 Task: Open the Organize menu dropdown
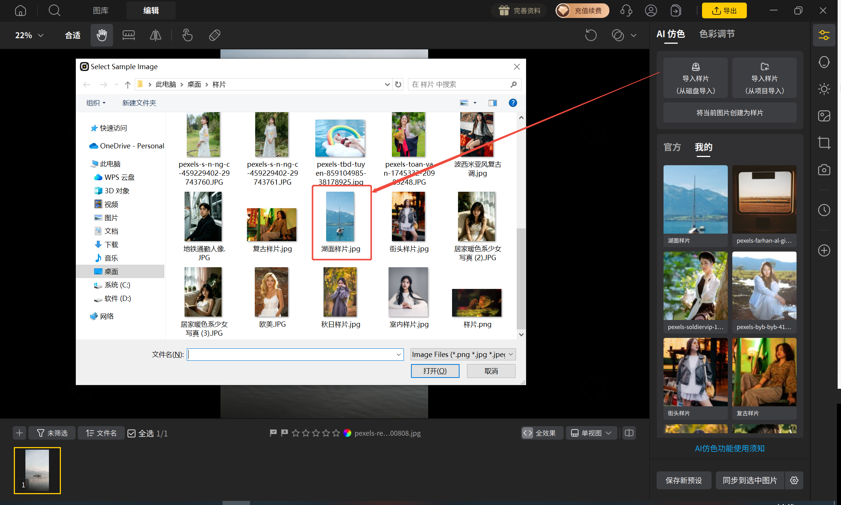click(96, 103)
